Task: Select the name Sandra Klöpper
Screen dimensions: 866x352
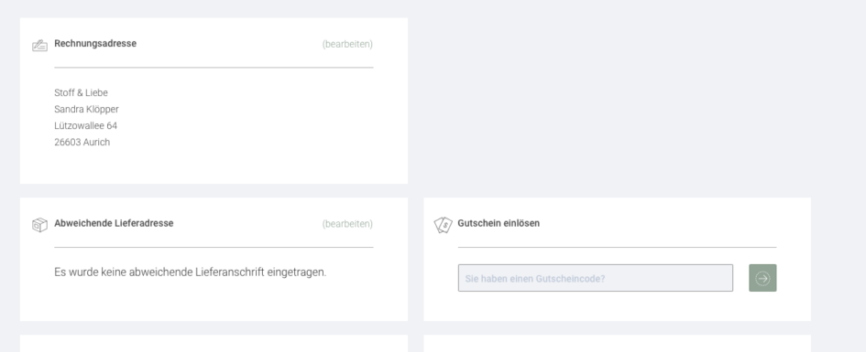Action: pyautogui.click(x=87, y=109)
